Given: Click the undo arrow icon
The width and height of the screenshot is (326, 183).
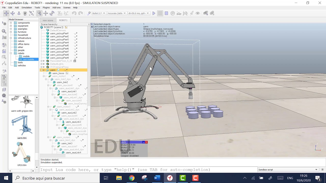Looking at the screenshot, I should click(x=74, y=13).
